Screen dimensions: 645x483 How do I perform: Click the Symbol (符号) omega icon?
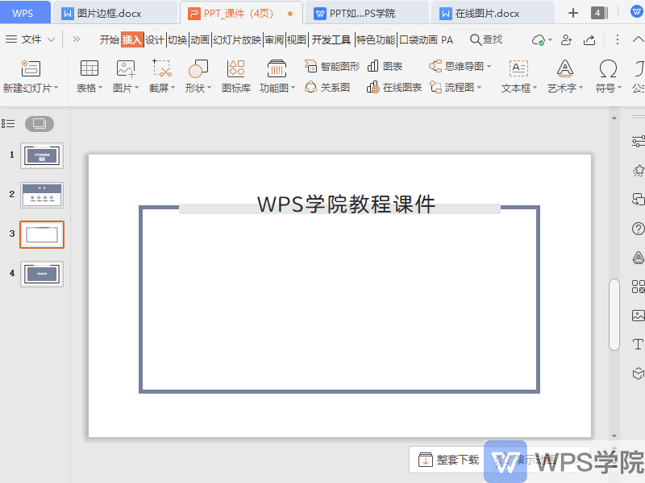click(608, 68)
